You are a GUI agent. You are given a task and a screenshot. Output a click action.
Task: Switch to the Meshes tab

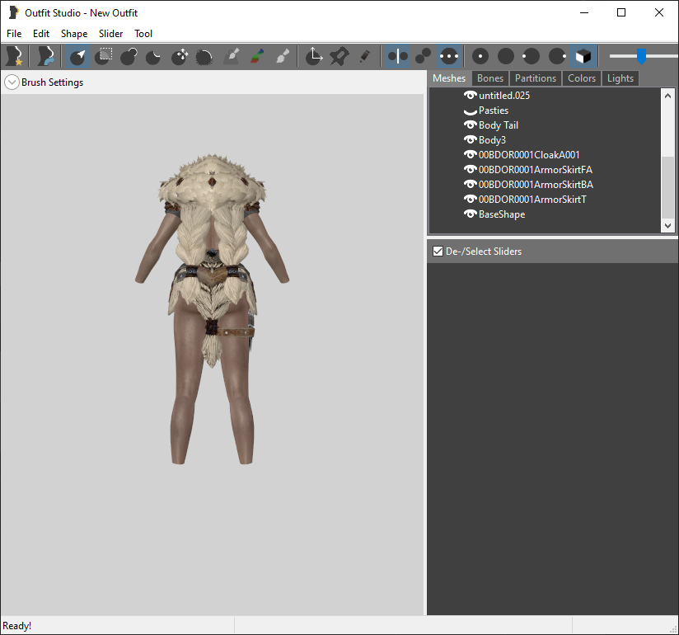click(449, 78)
